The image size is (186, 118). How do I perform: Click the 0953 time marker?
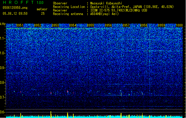pos(55,25)
